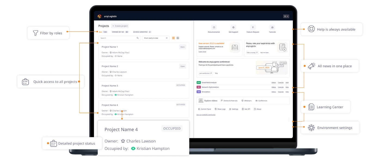Open the Documentation shortcut icon

point(214,27)
